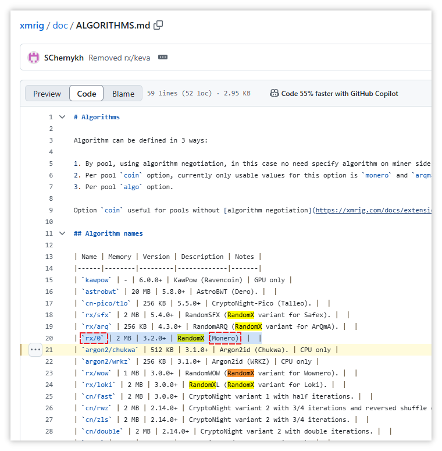Go to the xmrig repository root

coord(32,26)
